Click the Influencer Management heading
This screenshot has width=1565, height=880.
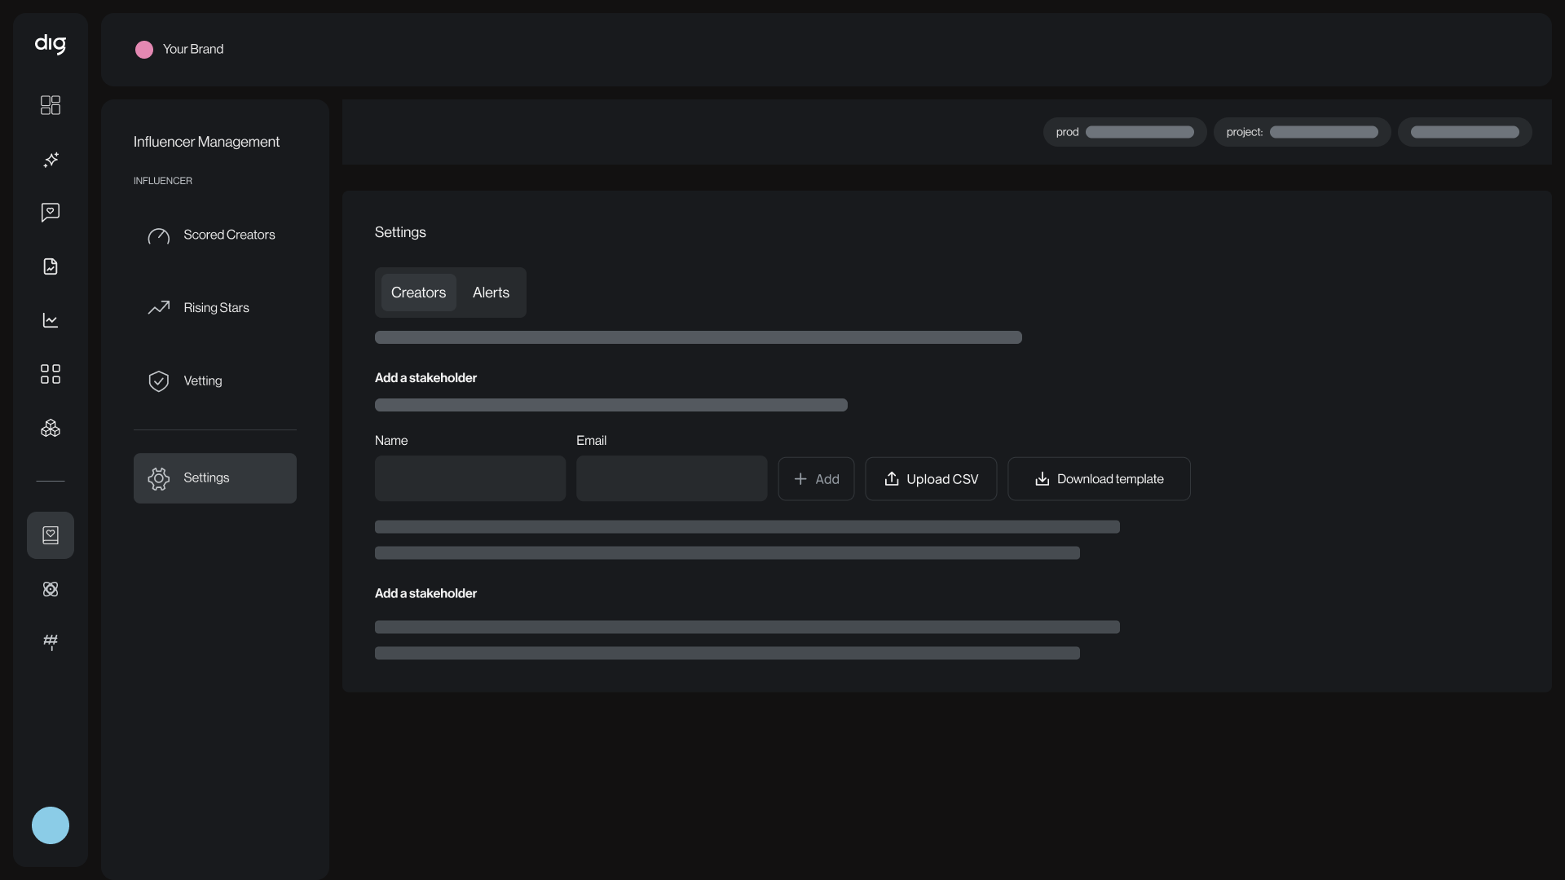click(x=206, y=142)
